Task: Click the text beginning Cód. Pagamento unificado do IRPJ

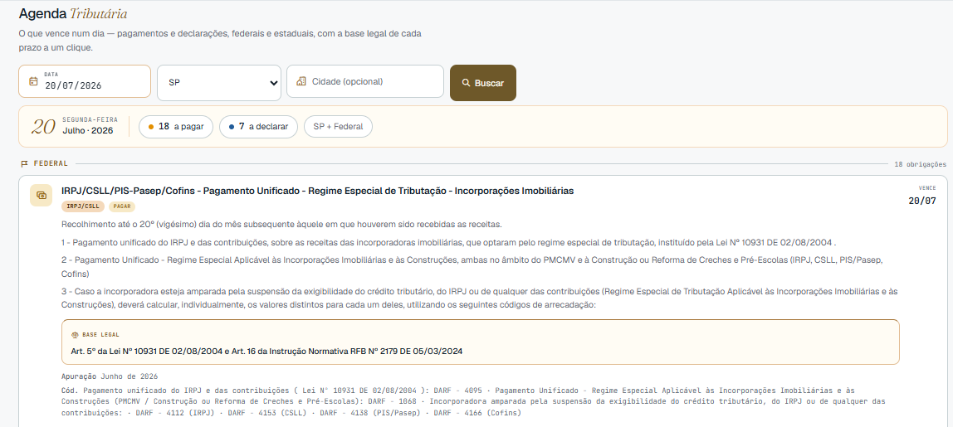Action: (x=473, y=401)
